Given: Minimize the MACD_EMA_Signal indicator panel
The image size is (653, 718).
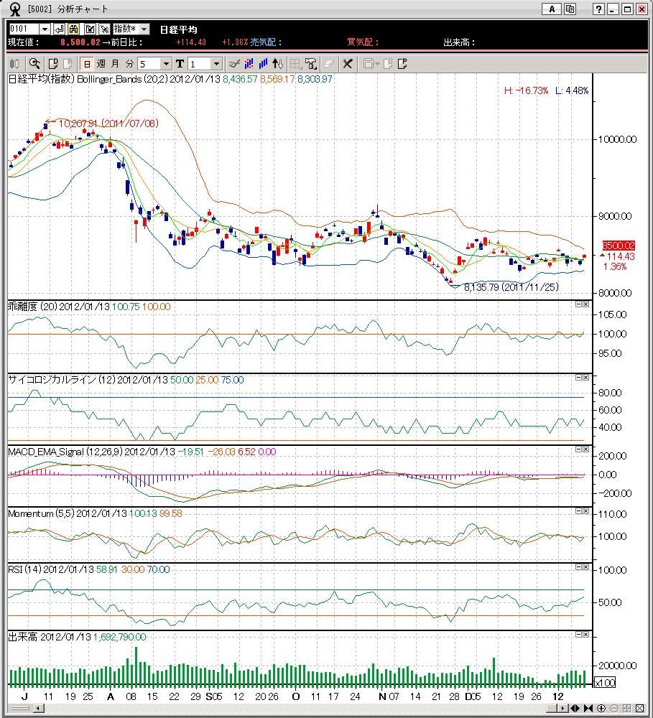Looking at the screenshot, I should point(578,449).
